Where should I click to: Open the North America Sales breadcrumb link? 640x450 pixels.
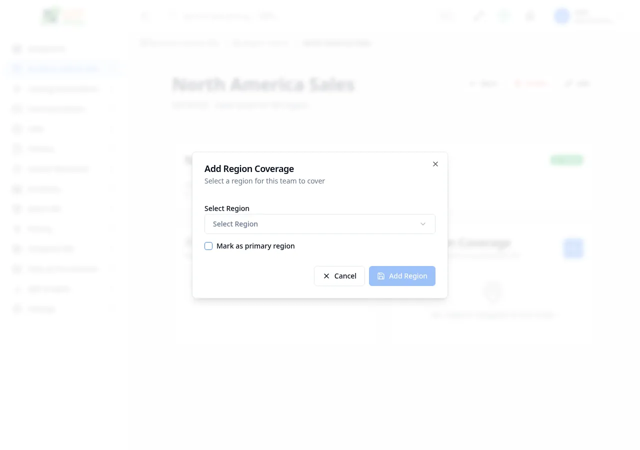click(x=336, y=43)
